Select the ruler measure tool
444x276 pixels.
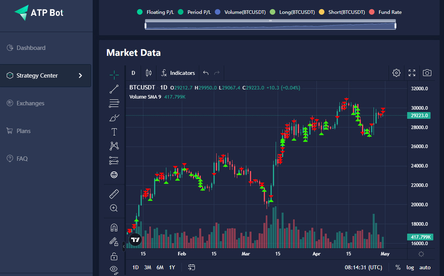(x=114, y=194)
